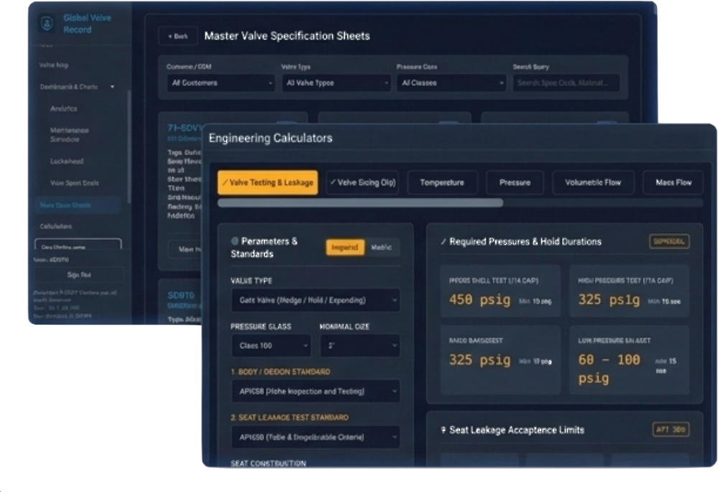Select the highlighted Spec Sheets sidebar item
Viewport: 718px width, 492px height.
click(x=78, y=205)
